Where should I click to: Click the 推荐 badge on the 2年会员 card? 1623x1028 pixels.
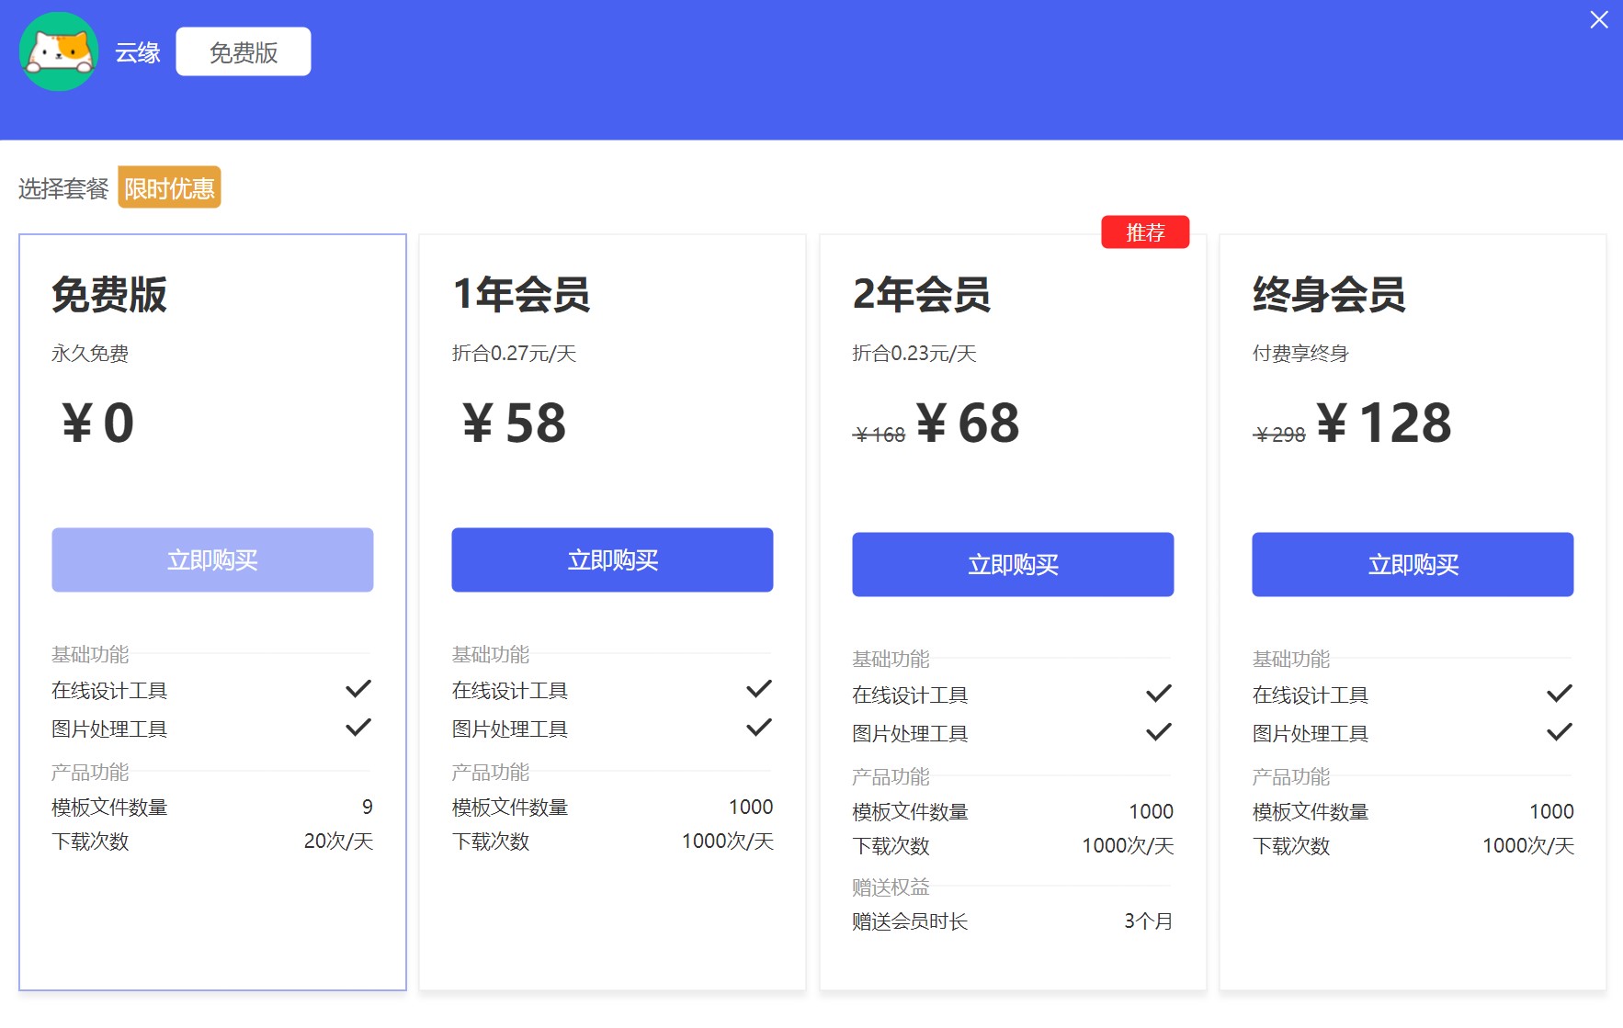(1145, 232)
